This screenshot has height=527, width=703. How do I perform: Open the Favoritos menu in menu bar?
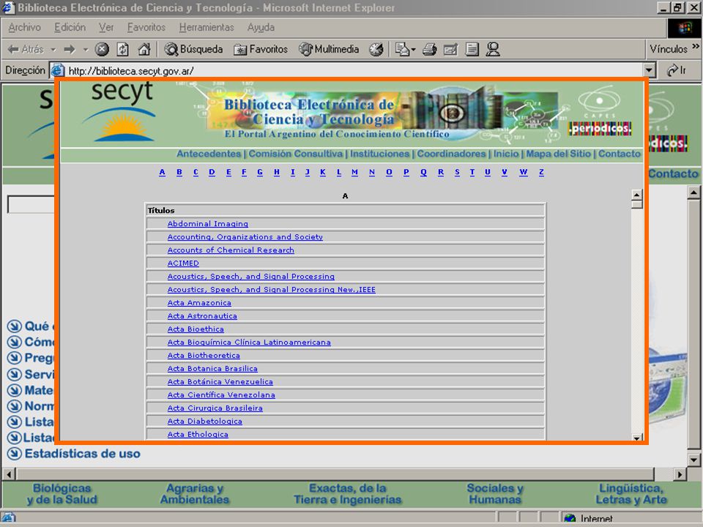[146, 27]
